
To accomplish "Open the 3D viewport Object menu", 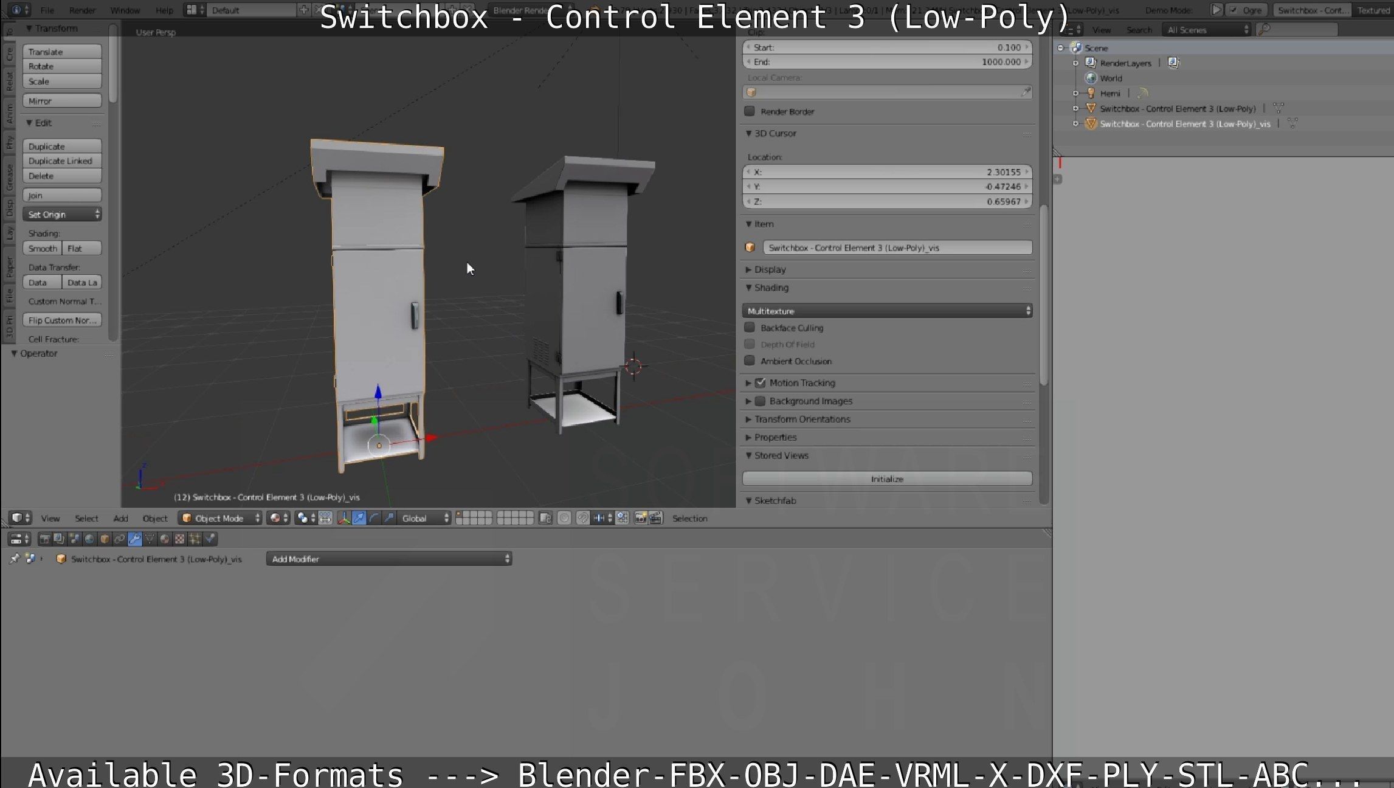I will [x=155, y=518].
